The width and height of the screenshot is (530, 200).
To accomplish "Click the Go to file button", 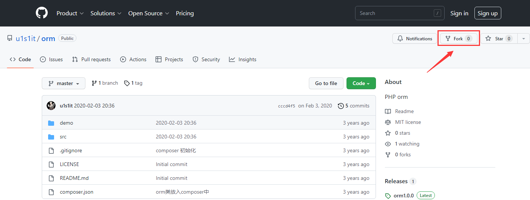I will pos(326,83).
